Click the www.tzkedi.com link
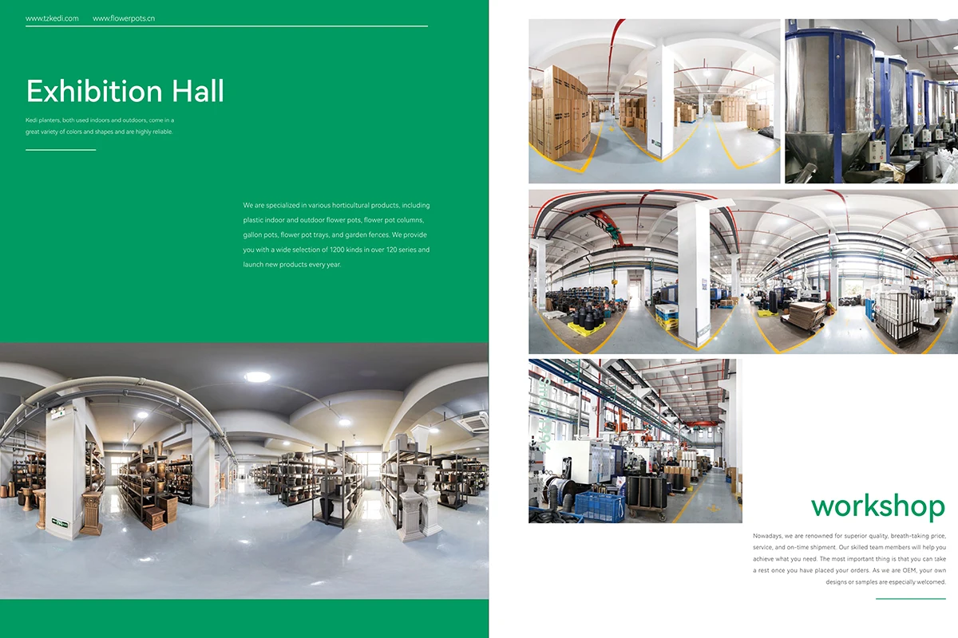The width and height of the screenshot is (958, 638). (x=52, y=18)
